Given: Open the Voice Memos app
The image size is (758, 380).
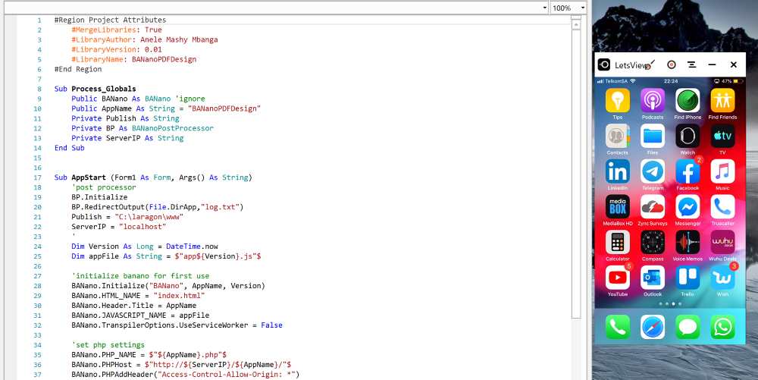Looking at the screenshot, I should 688,242.
